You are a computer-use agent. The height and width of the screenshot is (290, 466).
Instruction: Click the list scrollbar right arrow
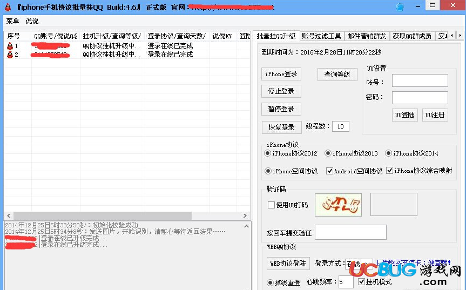click(x=245, y=215)
